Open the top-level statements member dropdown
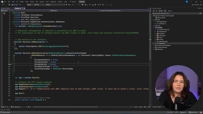 click(124, 11)
